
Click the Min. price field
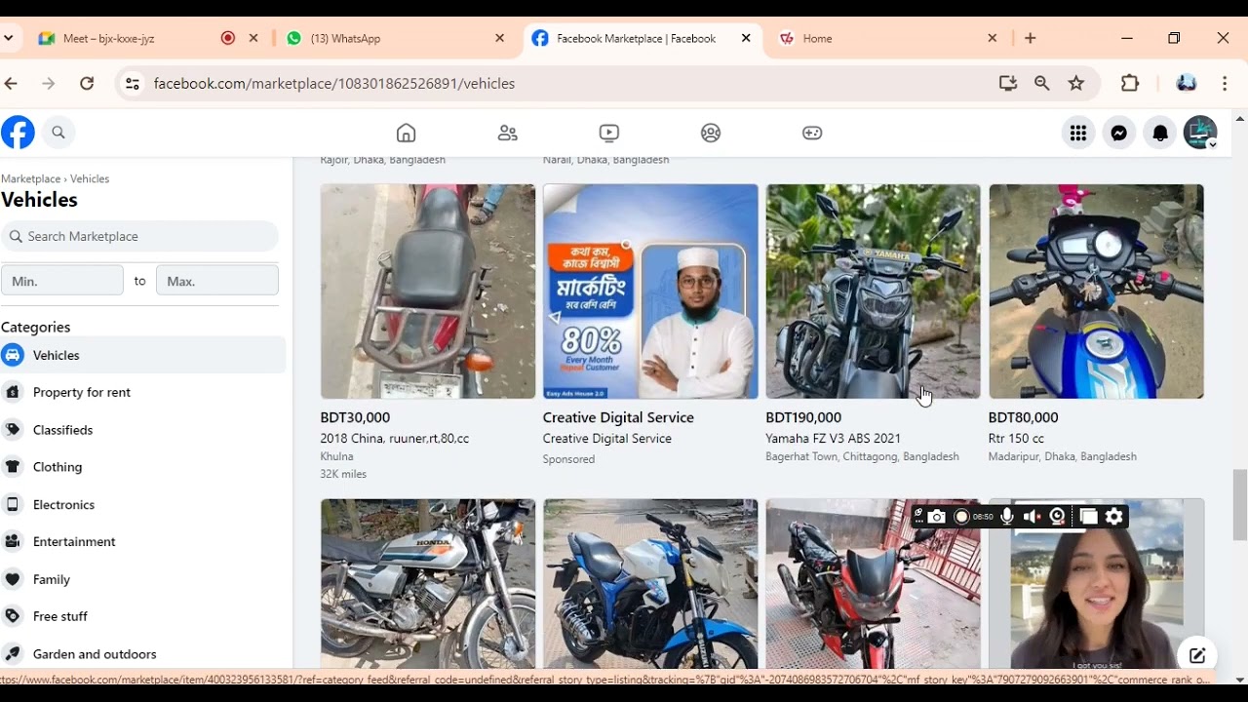point(62,281)
